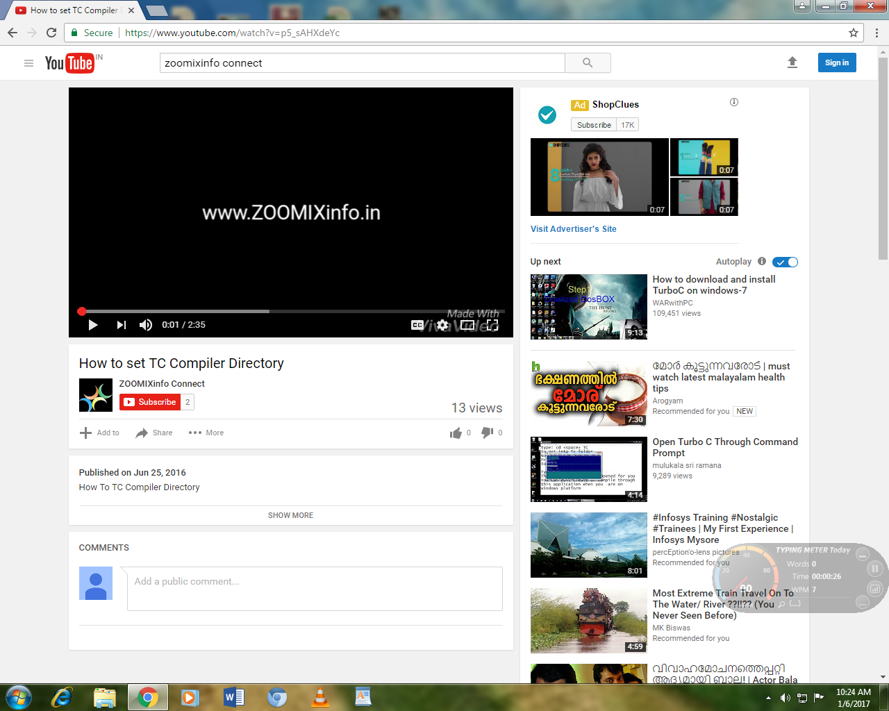Open the More actions menu

pos(206,433)
